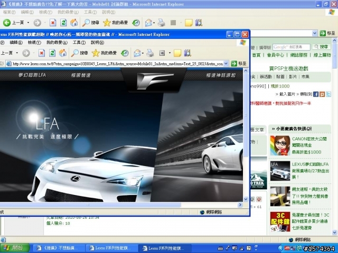338x253 pixels.
Task: Click the Lexus F logo emblem
Action: 155,81
